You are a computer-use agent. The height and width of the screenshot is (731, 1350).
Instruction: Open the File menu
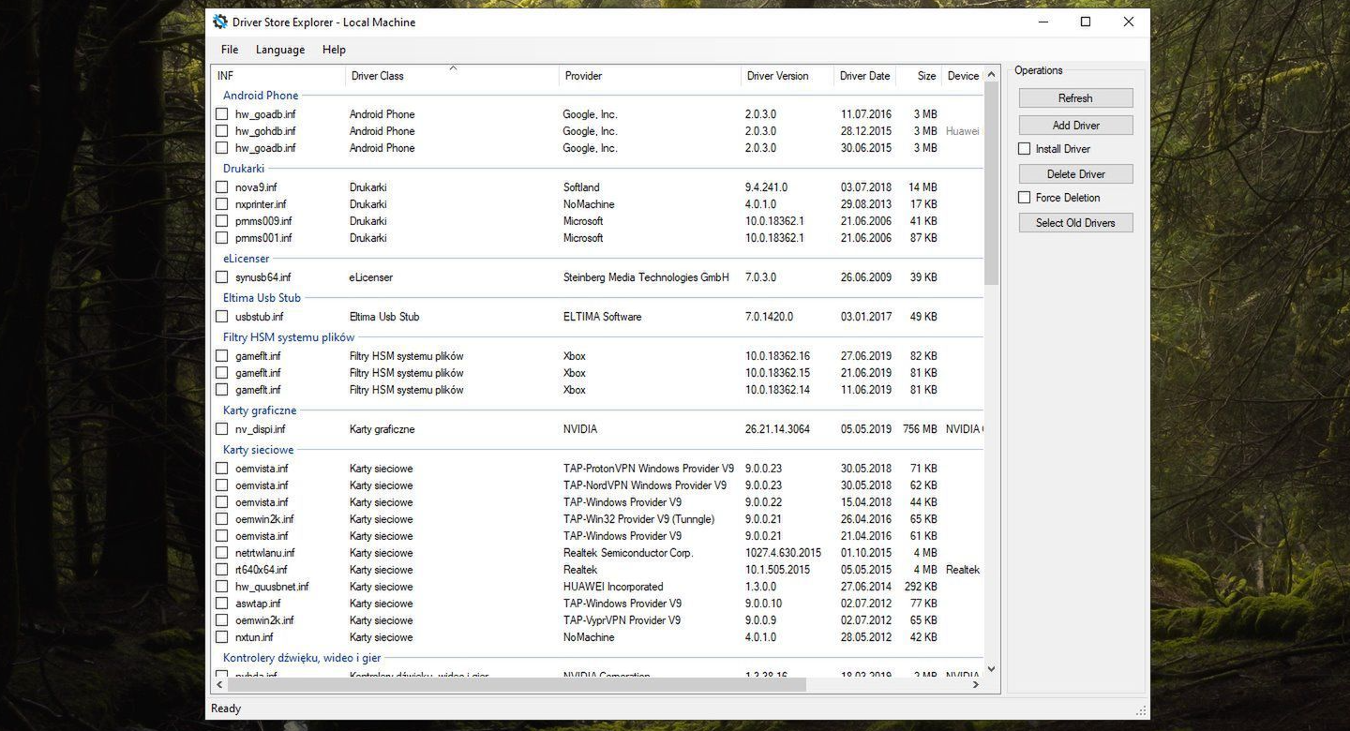[230, 50]
